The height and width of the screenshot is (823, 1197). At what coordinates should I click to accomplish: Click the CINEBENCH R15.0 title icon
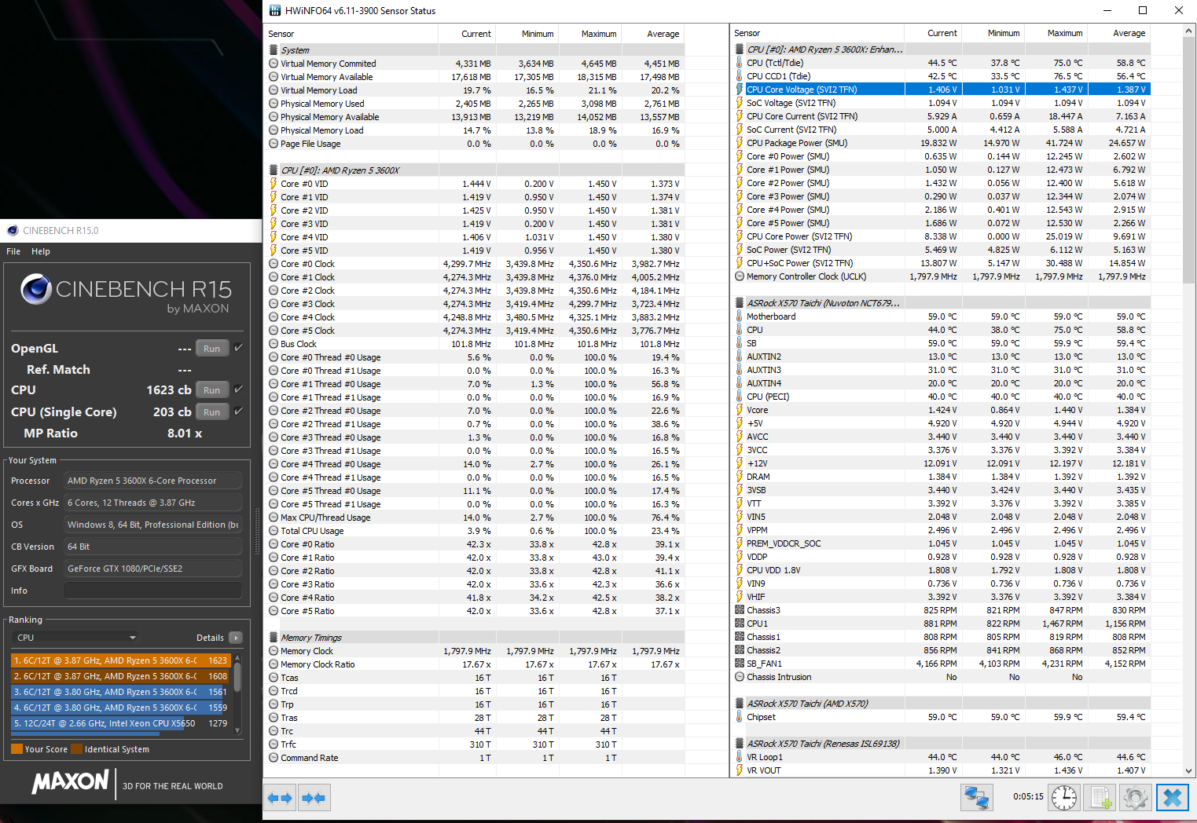tap(13, 230)
